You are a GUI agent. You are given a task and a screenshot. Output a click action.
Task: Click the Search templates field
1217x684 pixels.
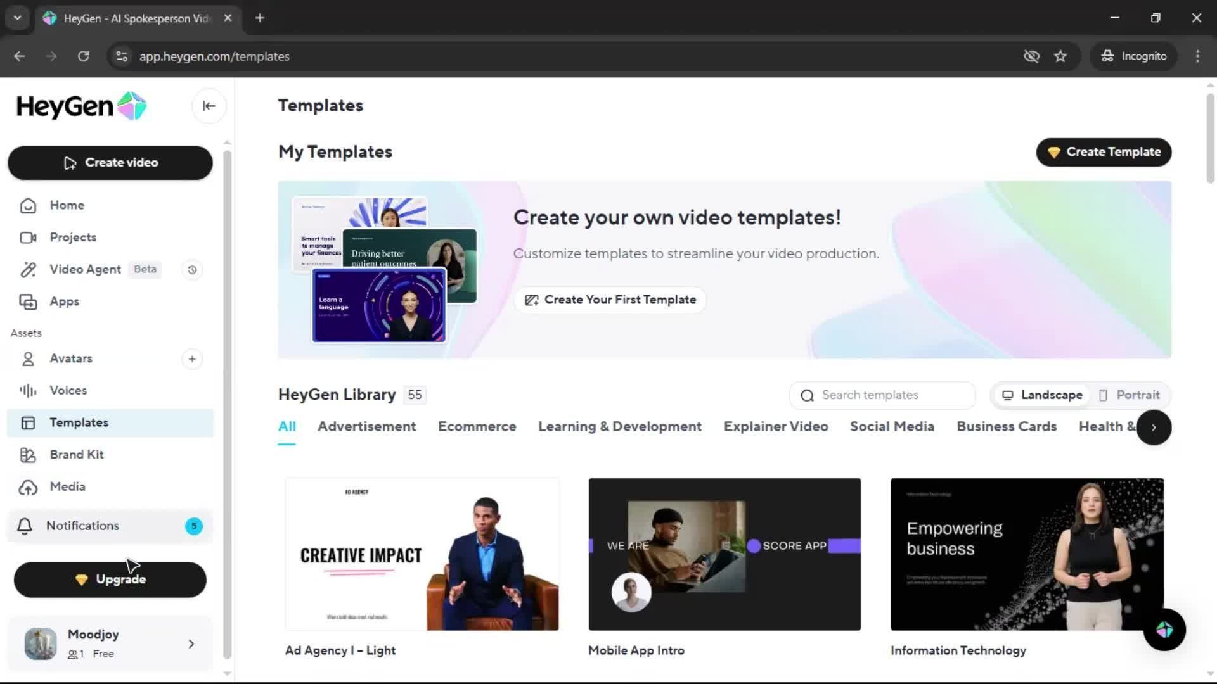[x=882, y=395]
